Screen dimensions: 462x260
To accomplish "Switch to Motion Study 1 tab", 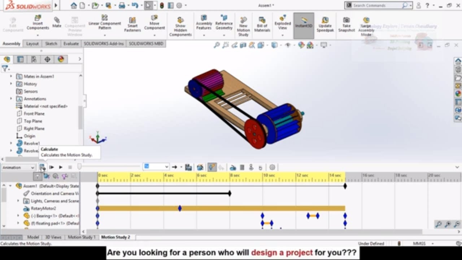I will [82, 237].
